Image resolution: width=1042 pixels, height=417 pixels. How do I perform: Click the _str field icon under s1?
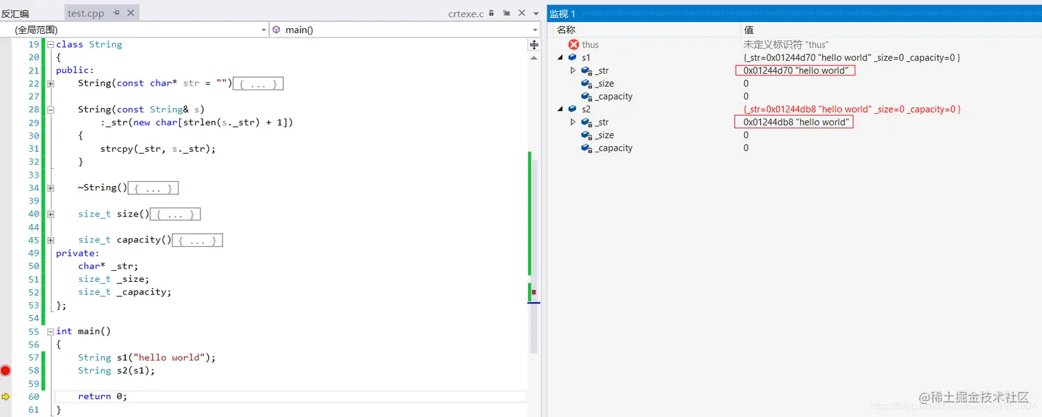586,70
